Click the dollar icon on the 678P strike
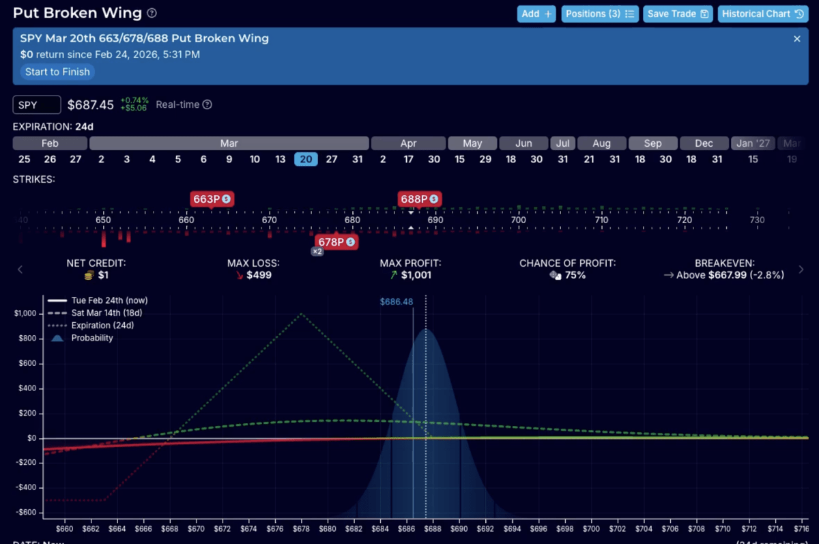Image resolution: width=819 pixels, height=544 pixels. coord(350,242)
